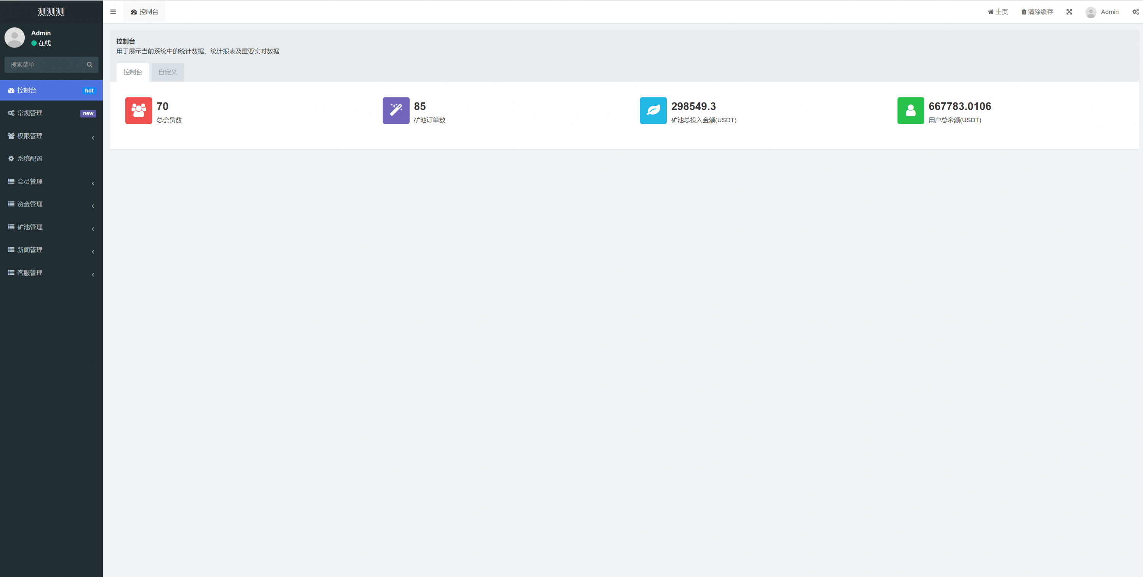Click the blue leaf icon
The image size is (1143, 577).
(x=653, y=110)
